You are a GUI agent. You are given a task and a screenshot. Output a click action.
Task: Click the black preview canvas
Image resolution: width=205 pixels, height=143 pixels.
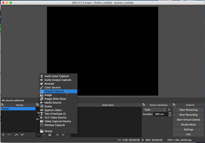(x=102, y=51)
